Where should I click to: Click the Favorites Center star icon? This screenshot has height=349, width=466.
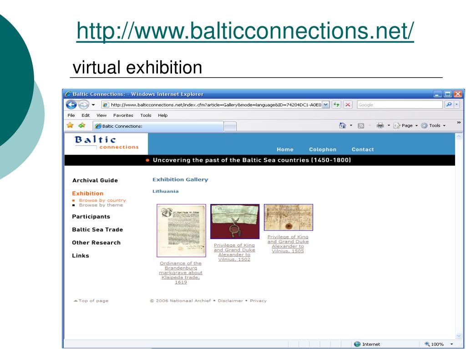[70, 125]
